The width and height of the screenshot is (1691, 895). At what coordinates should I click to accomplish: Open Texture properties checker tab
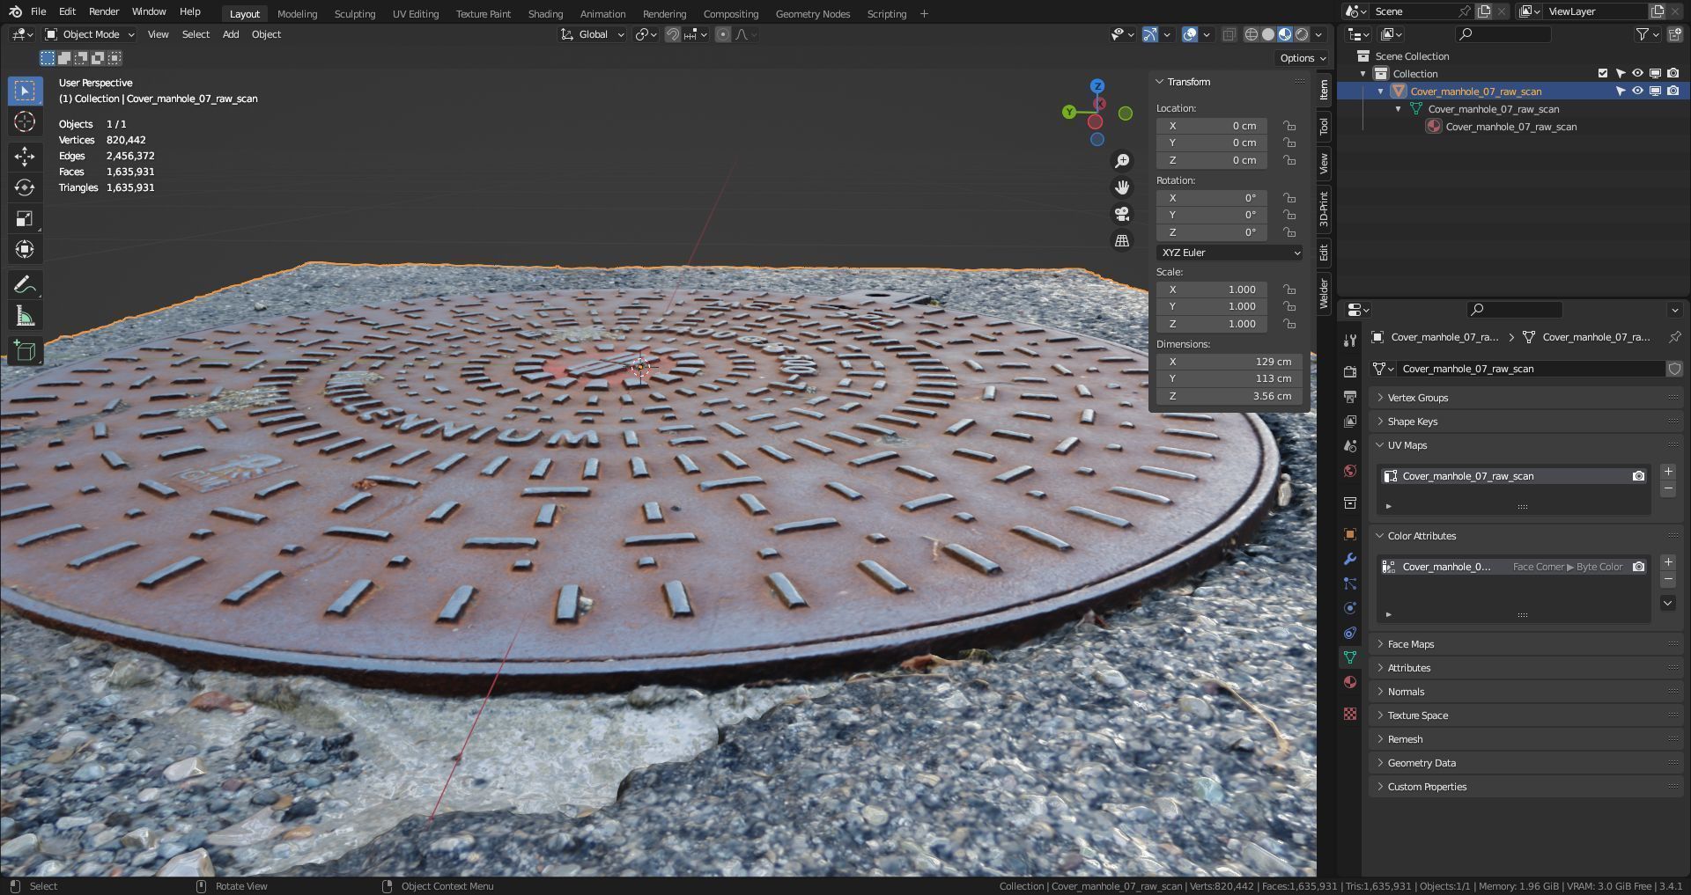coord(1350,714)
